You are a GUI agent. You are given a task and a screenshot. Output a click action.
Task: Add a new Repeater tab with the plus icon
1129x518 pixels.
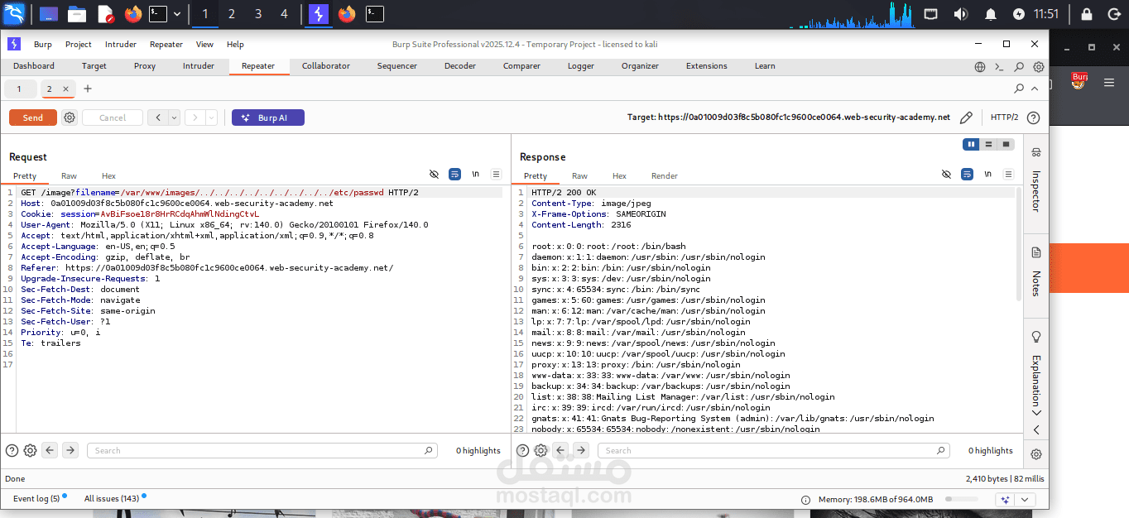pos(88,89)
